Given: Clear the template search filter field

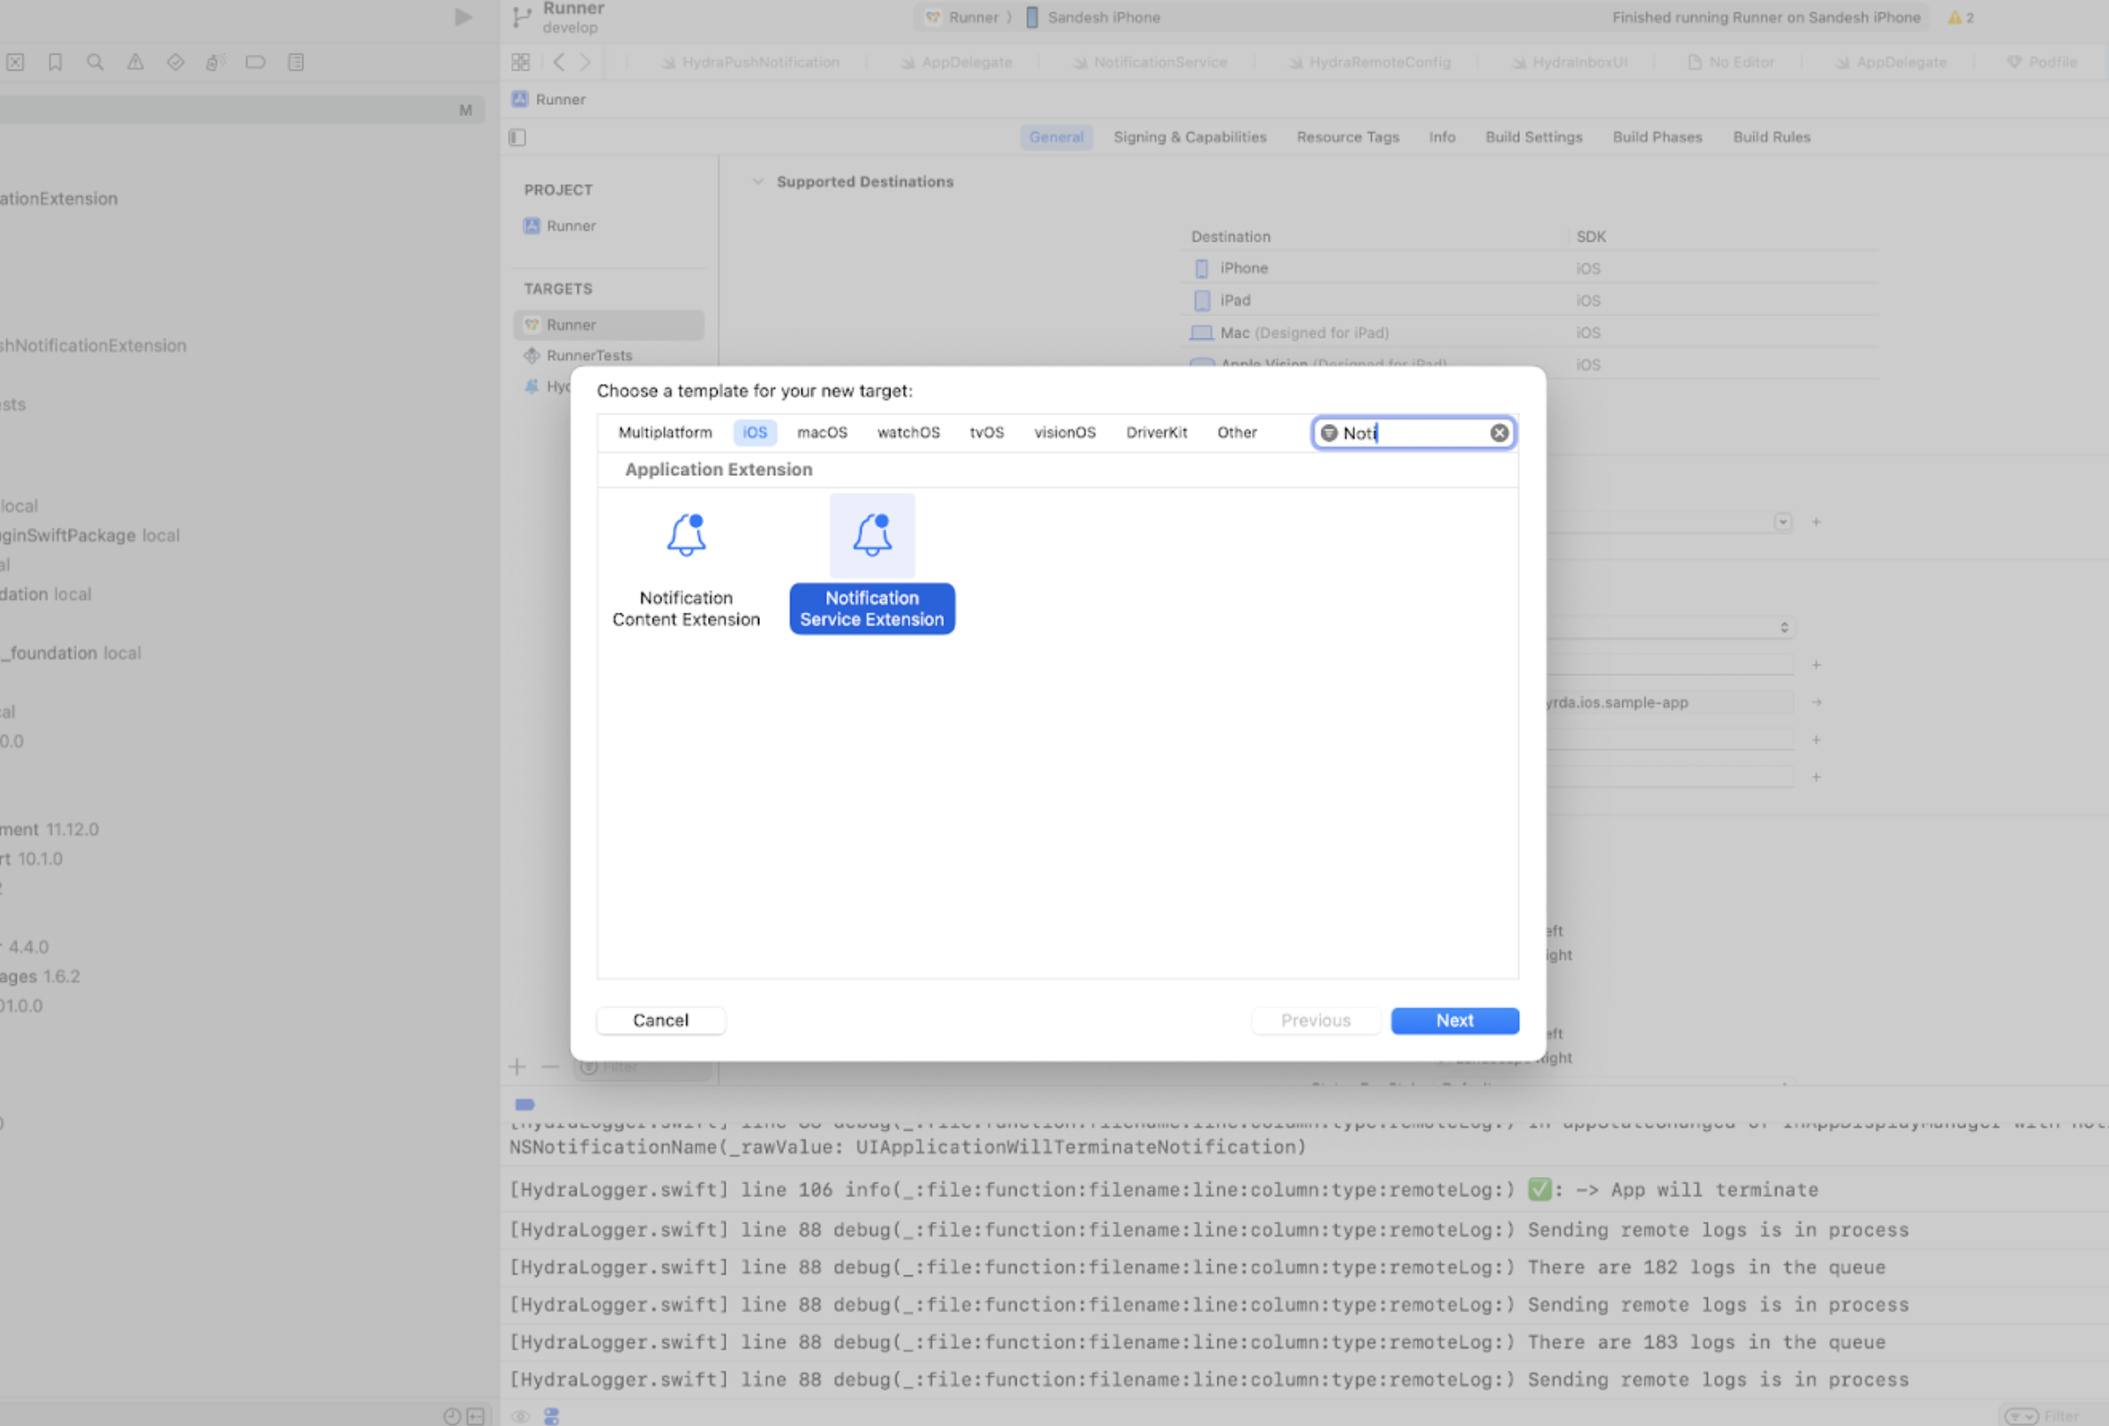Looking at the screenshot, I should click(1499, 434).
